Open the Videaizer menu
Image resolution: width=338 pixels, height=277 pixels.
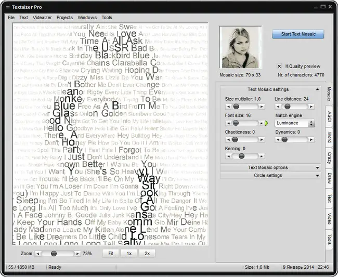click(42, 18)
